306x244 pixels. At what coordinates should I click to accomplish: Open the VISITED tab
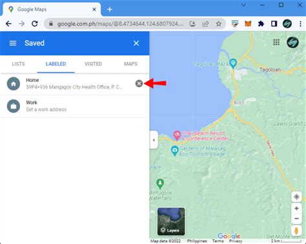[93, 64]
